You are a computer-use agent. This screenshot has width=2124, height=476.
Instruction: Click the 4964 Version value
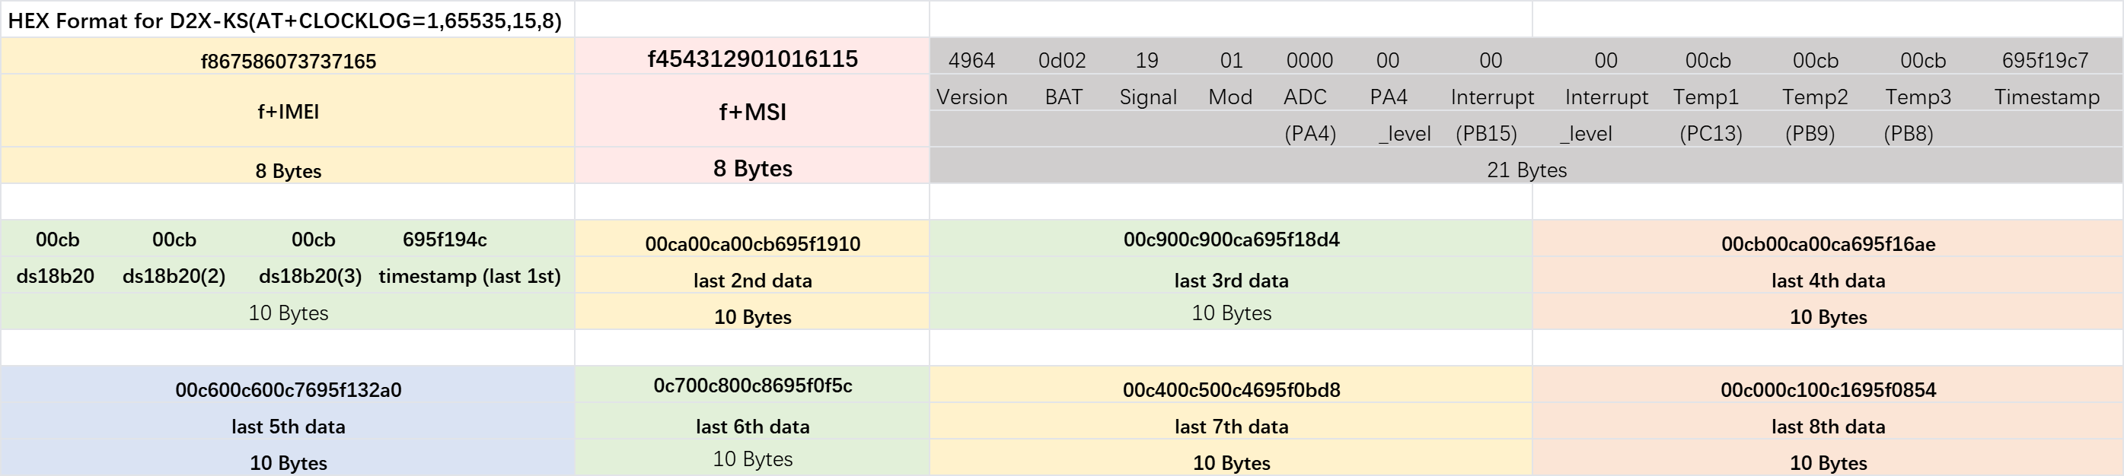(x=971, y=60)
